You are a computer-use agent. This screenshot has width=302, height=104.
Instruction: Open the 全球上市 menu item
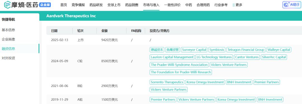[x=114, y=5]
